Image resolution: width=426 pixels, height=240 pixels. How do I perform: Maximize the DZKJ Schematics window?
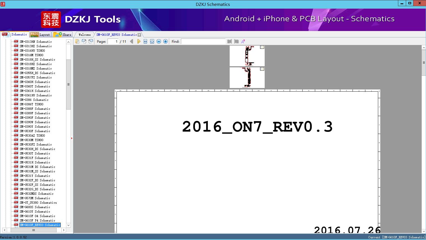click(x=409, y=3)
